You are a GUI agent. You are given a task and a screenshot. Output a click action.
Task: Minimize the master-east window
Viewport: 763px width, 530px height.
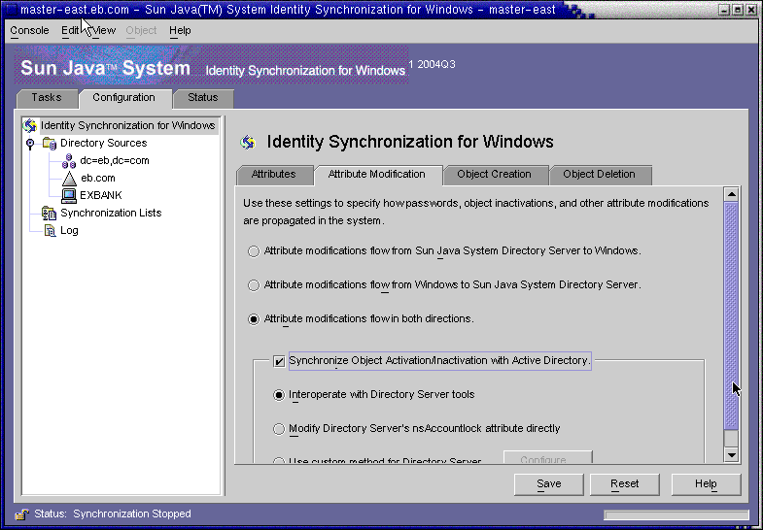click(x=724, y=10)
